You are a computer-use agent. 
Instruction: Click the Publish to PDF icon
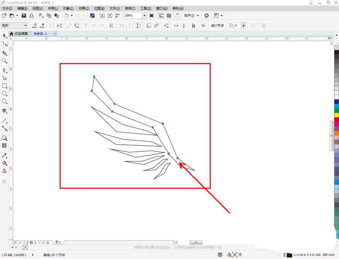117,16
